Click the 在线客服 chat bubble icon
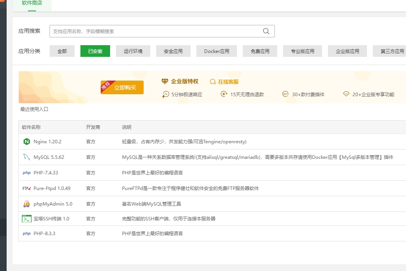Screen dimensions: 406x271 point(213,82)
